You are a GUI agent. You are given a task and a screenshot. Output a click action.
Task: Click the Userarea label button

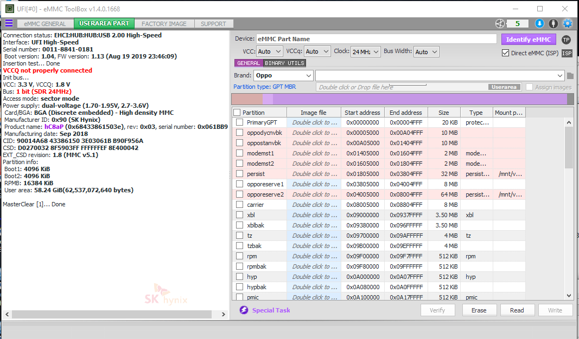tap(504, 87)
